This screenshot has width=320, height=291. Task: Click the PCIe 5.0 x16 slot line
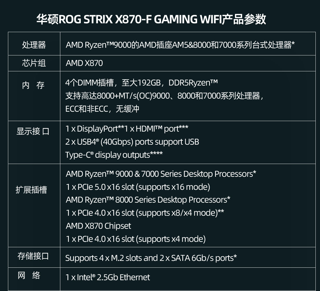pos(138,187)
